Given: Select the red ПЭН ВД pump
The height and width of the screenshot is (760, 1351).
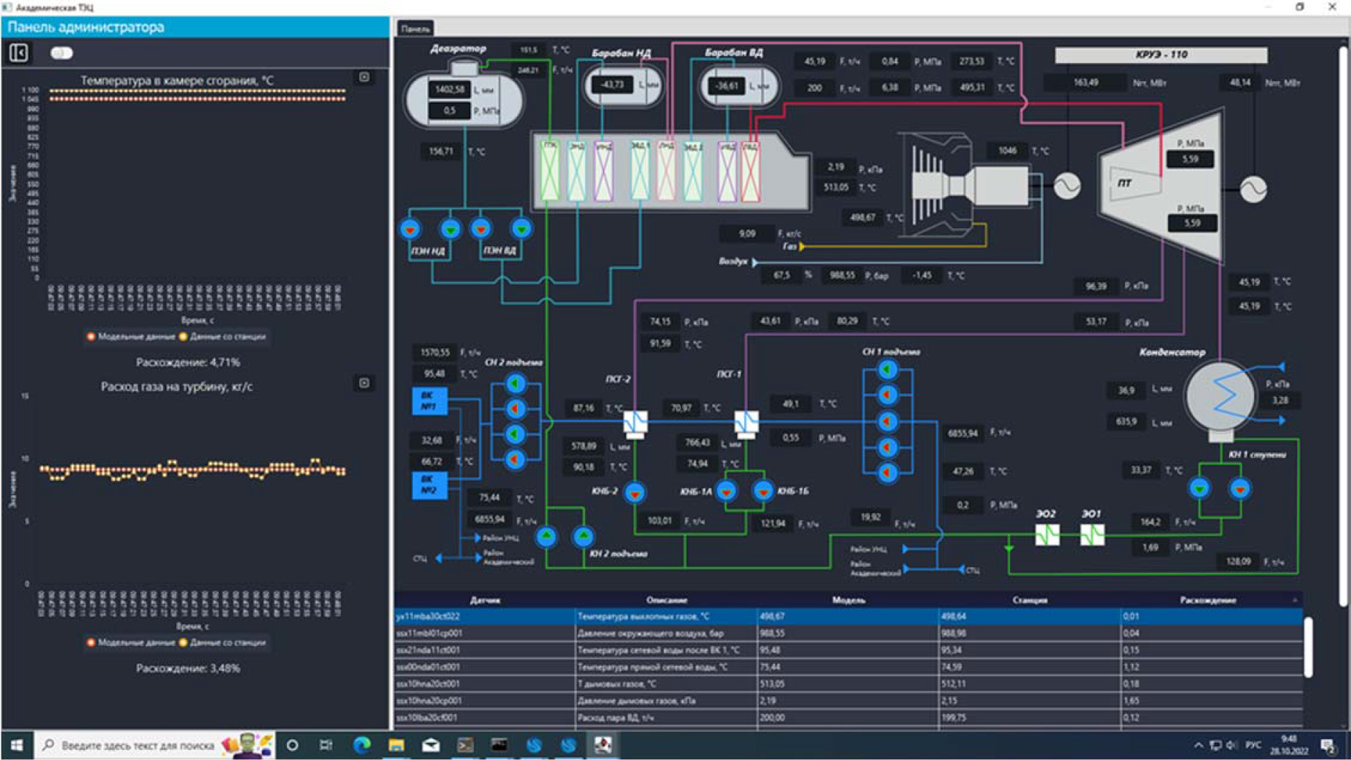Looking at the screenshot, I should tap(481, 230).
